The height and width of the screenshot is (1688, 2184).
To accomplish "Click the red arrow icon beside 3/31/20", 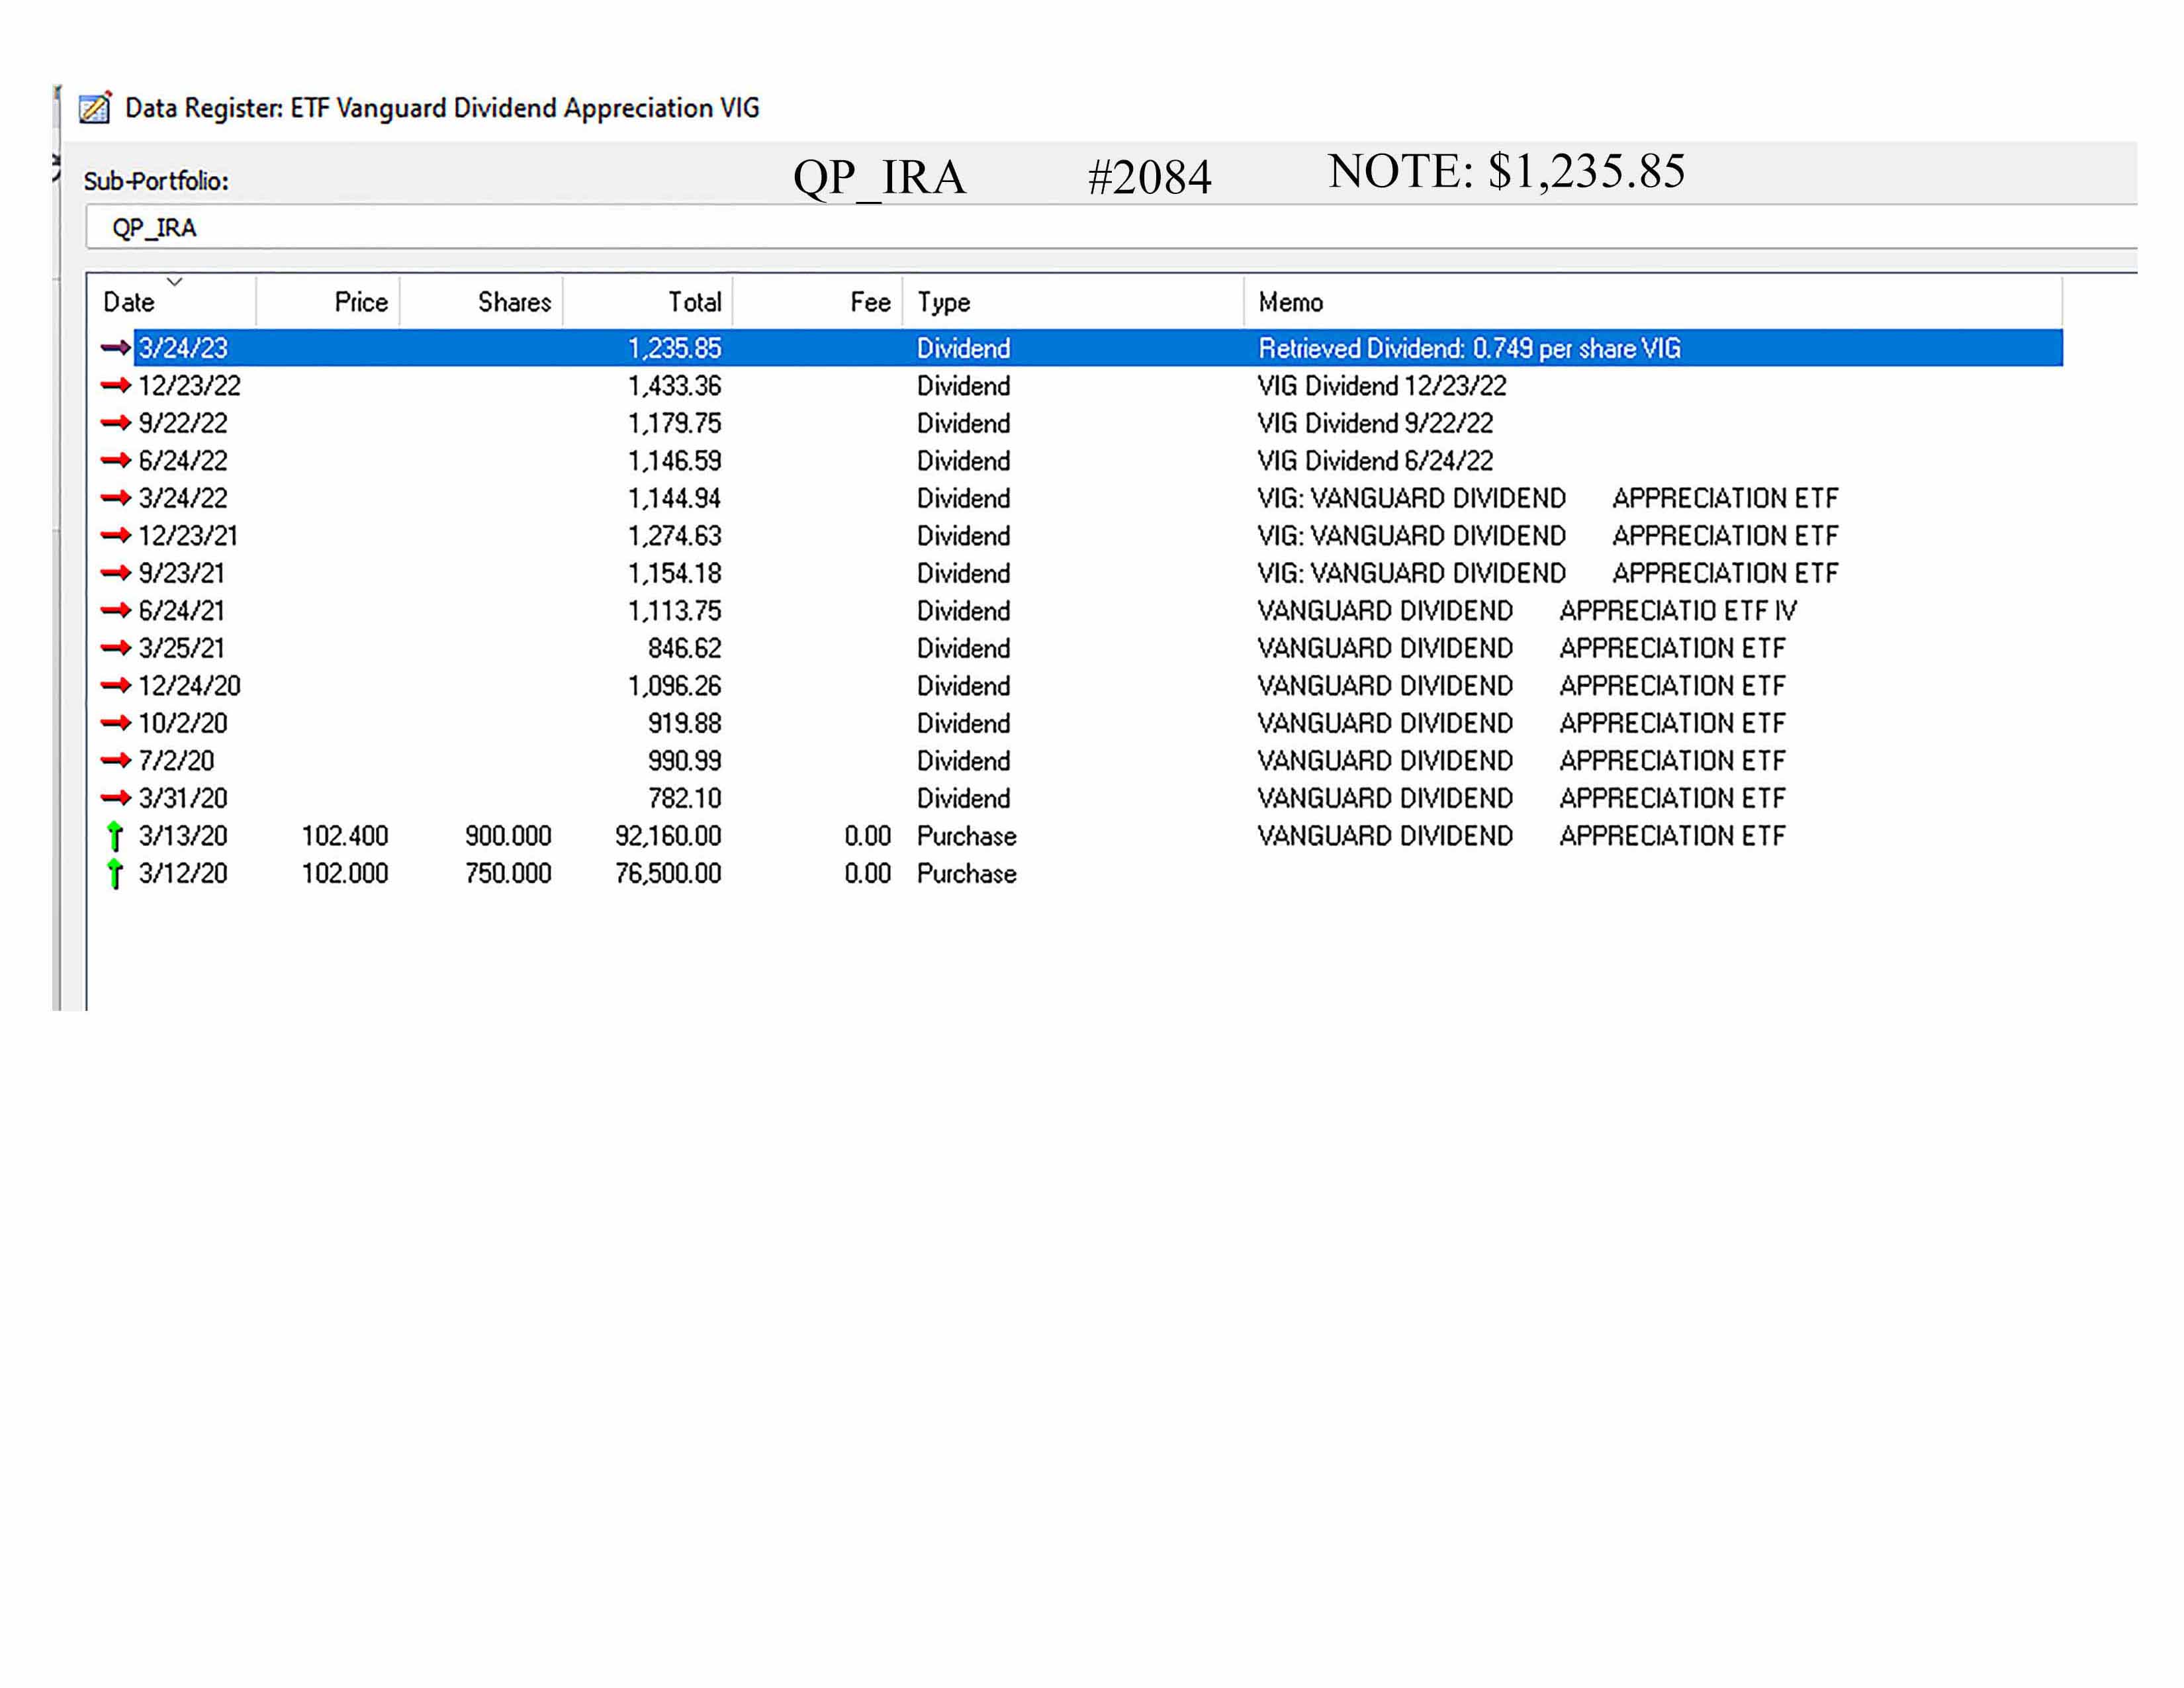I will pyautogui.click(x=116, y=798).
